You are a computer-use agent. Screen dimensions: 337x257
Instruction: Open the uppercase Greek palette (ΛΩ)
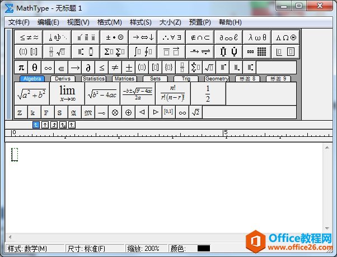coord(285,37)
